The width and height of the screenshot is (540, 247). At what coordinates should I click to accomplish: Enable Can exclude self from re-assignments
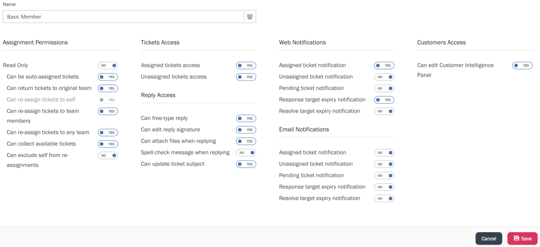(108, 156)
